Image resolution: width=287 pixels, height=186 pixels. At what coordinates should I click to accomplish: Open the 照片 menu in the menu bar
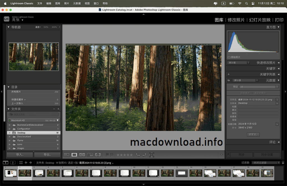click(66, 3)
